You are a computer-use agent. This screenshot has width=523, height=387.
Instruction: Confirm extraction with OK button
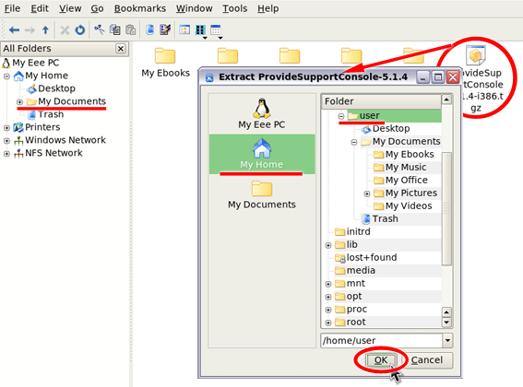(x=381, y=360)
